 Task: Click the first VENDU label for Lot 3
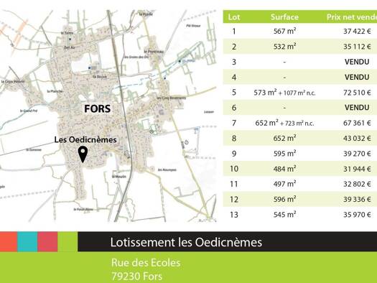357,62
